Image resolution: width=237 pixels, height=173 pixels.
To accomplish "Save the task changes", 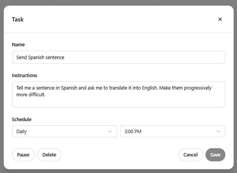I will tap(215, 155).
